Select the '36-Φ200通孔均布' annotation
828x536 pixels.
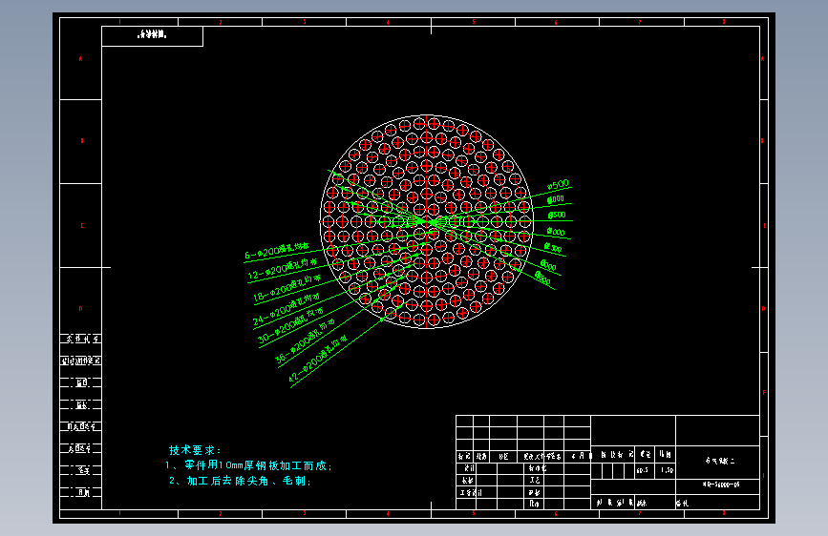[x=306, y=341]
